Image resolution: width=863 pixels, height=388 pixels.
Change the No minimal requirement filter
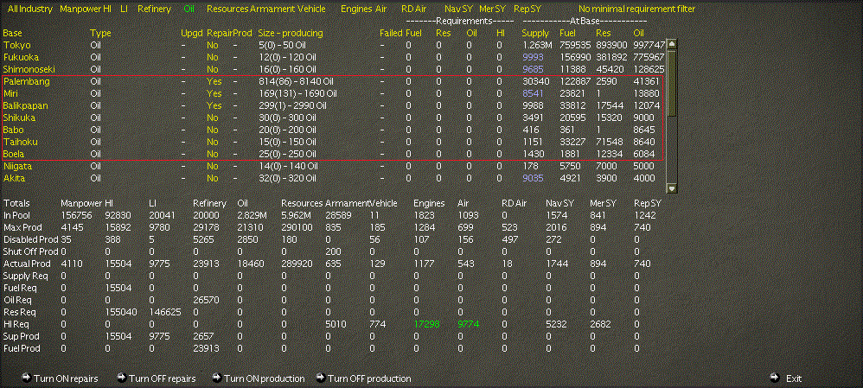[636, 10]
